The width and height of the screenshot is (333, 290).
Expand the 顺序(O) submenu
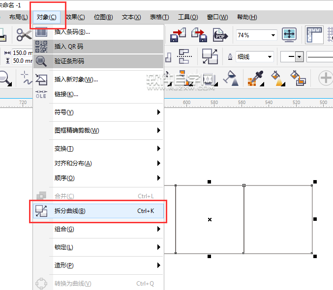(x=98, y=178)
